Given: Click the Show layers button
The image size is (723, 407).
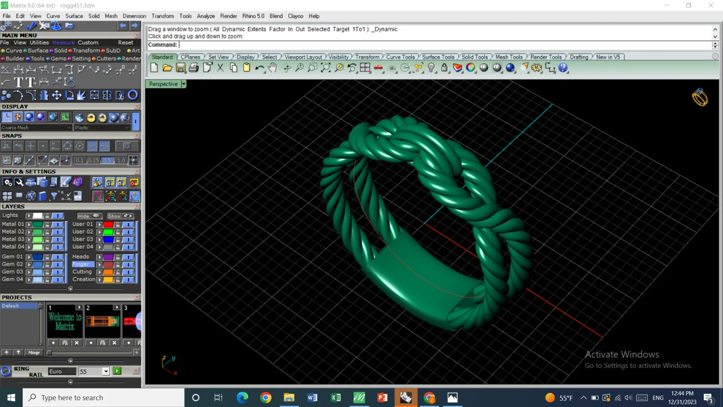Looking at the screenshot, I should 120,216.
